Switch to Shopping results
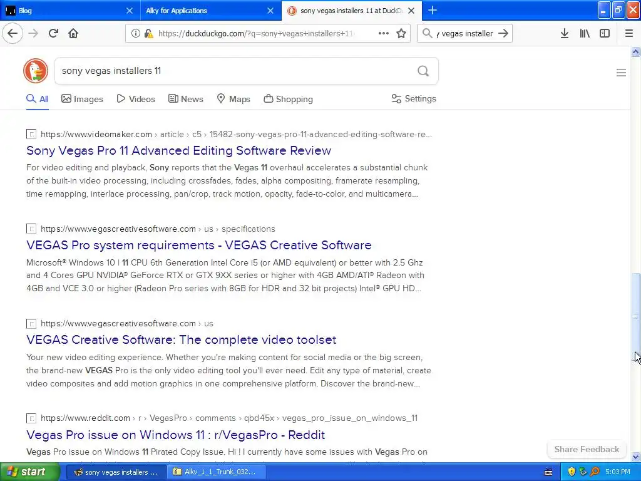Viewport: 641px width, 481px height. (288, 99)
